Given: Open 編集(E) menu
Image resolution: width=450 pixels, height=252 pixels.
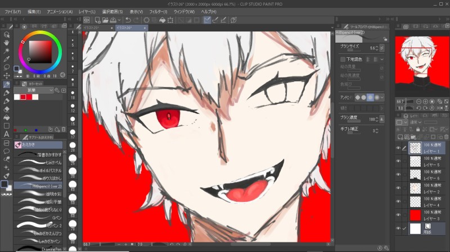Looking at the screenshot, I should point(34,12).
